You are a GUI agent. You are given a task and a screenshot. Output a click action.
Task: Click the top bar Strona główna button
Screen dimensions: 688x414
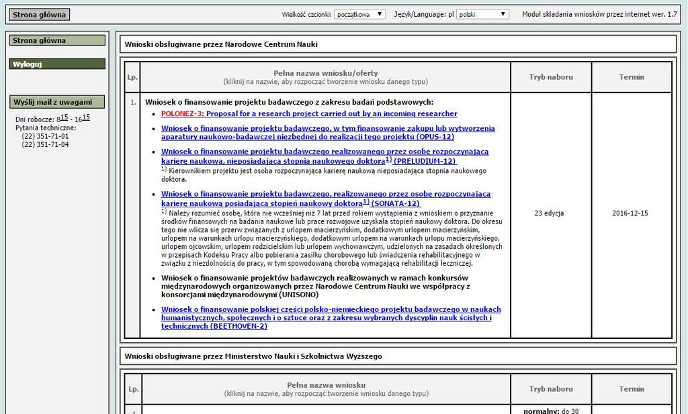[39, 15]
